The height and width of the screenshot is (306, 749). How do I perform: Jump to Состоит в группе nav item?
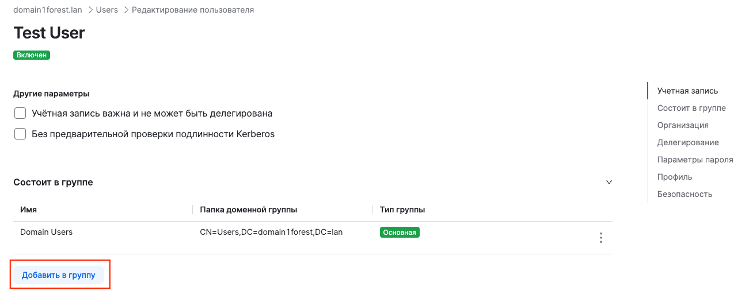pyautogui.click(x=691, y=108)
